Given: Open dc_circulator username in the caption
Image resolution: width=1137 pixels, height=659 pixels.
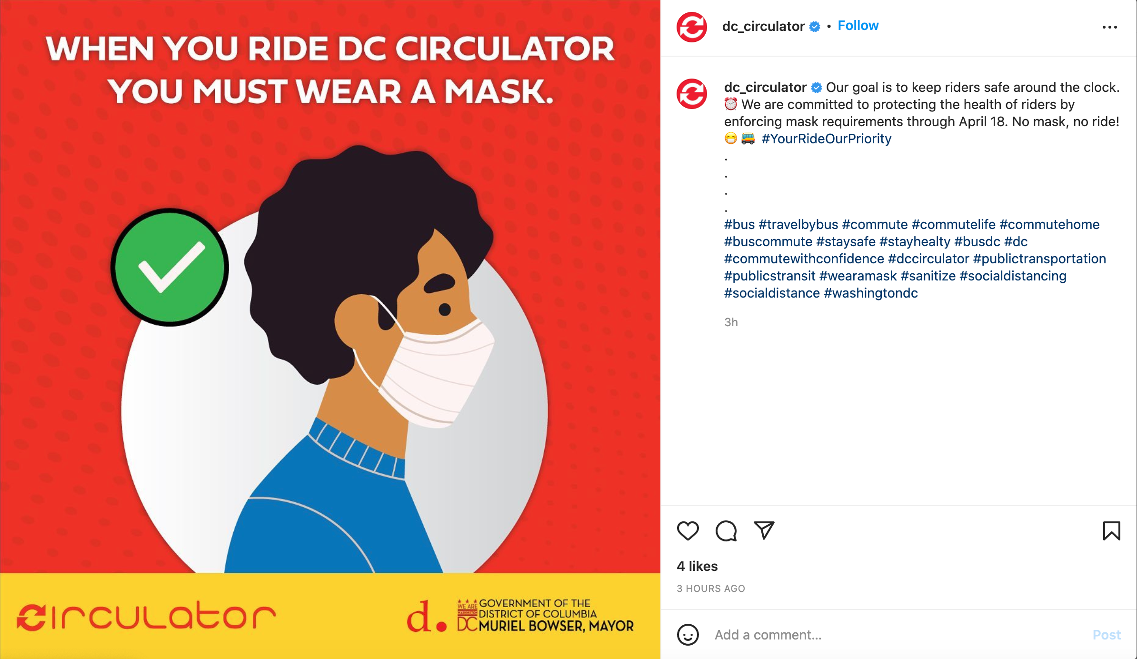Looking at the screenshot, I should click(765, 87).
